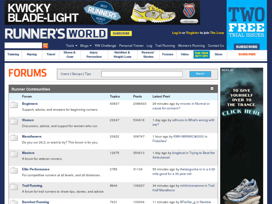Go to Women's Running

(191, 46)
